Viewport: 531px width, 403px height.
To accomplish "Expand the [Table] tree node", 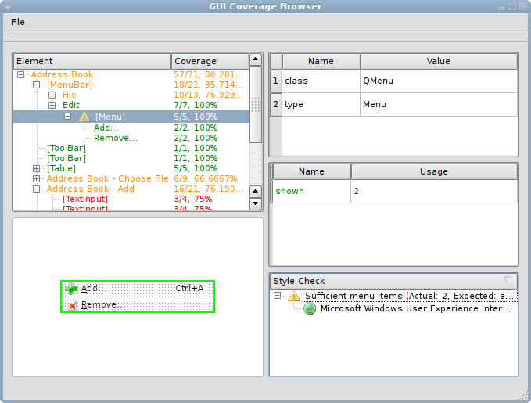I will pyautogui.click(x=37, y=168).
